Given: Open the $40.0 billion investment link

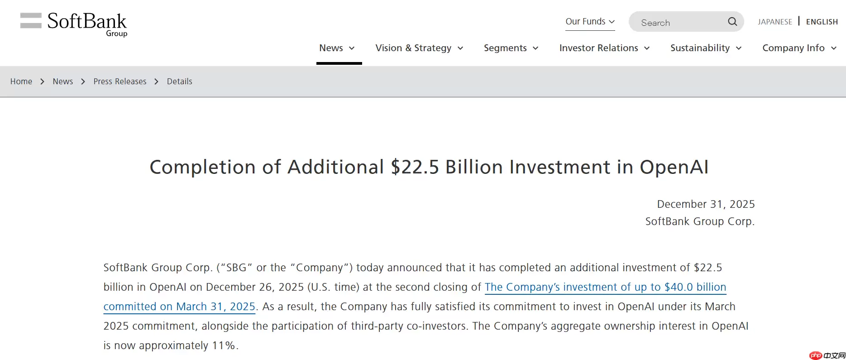Looking at the screenshot, I should pyautogui.click(x=605, y=287).
